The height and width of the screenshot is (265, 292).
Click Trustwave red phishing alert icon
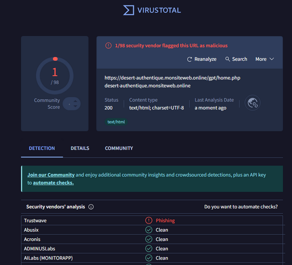[x=149, y=220]
